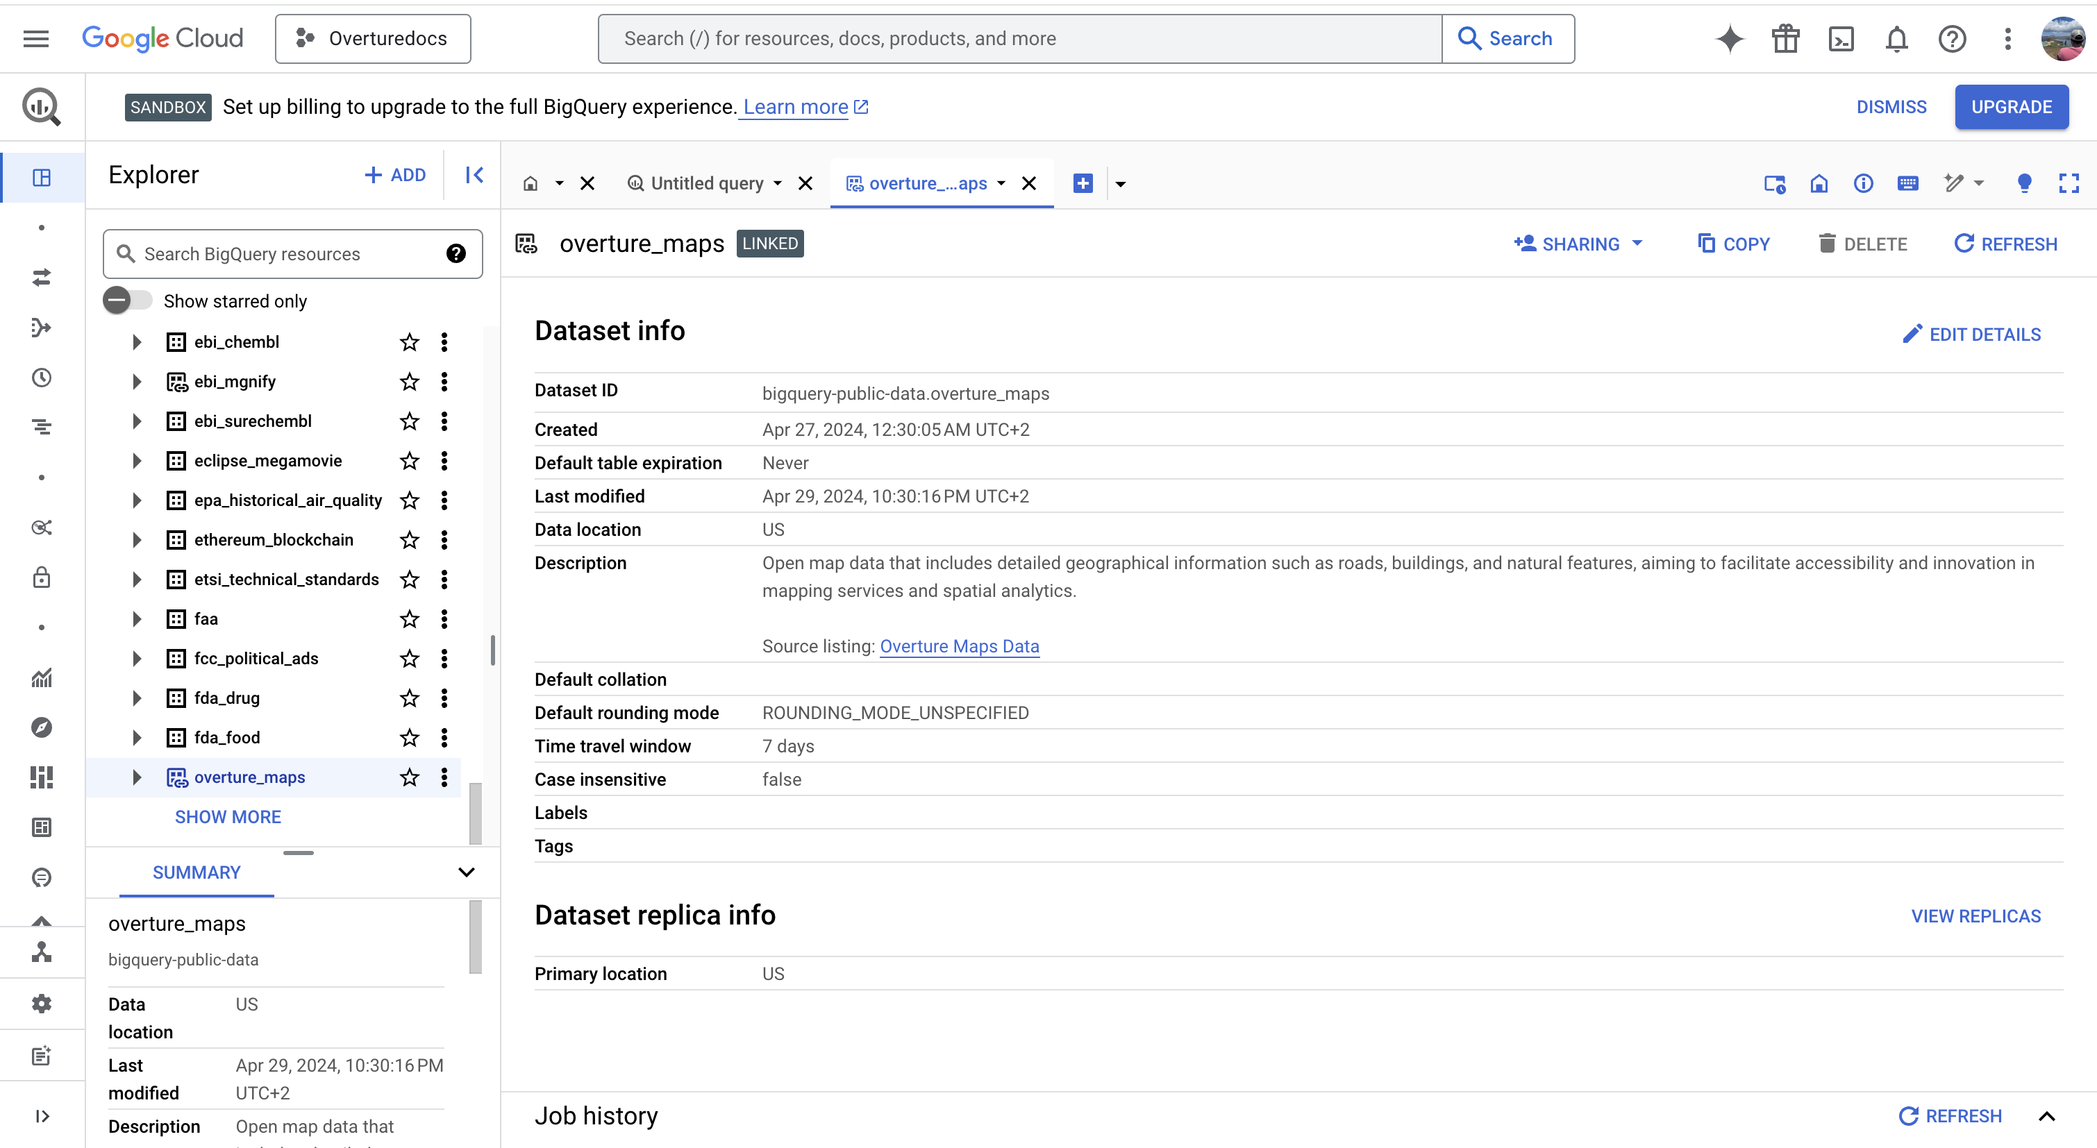Star the overture_maps dataset

410,777
